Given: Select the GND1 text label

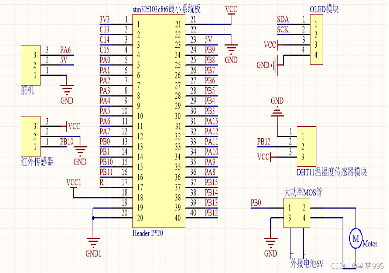Looking at the screenshot, I should point(93,254).
